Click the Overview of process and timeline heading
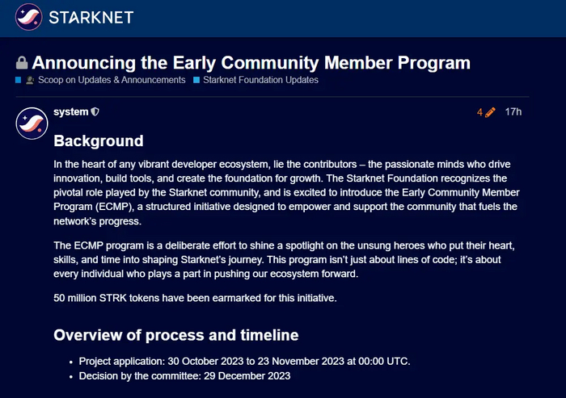Viewport: 566px width, 398px height. (x=175, y=335)
